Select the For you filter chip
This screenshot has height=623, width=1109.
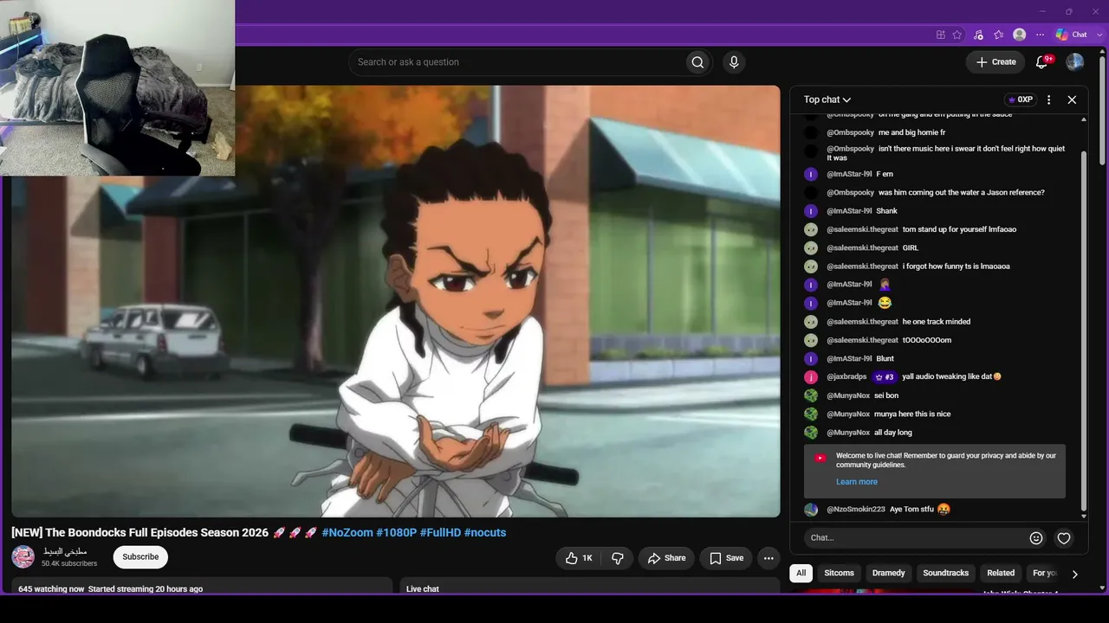pos(1045,573)
